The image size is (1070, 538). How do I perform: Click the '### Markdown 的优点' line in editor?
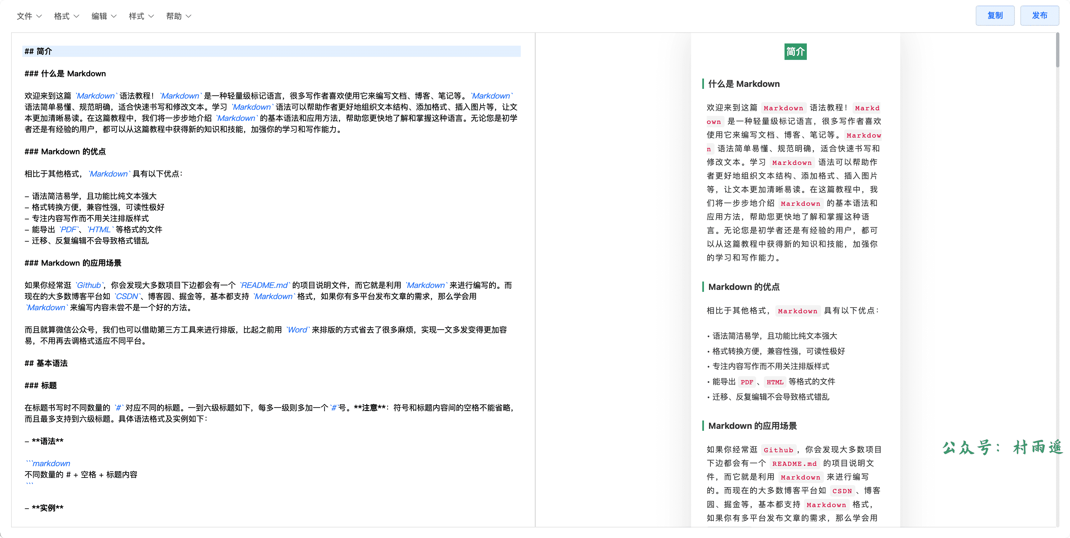click(65, 151)
